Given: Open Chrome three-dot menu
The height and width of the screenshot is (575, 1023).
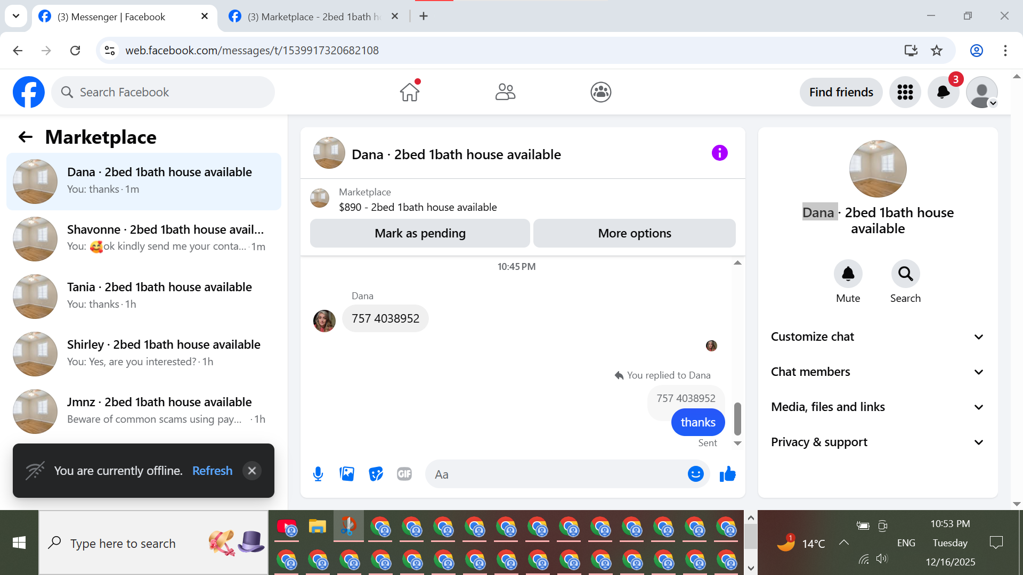Looking at the screenshot, I should click(x=1005, y=51).
